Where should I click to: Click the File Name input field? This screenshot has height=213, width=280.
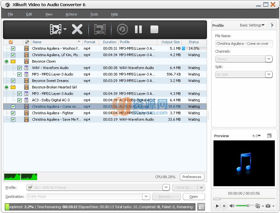tap(244, 44)
